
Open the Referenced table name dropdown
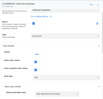click(57, 94)
